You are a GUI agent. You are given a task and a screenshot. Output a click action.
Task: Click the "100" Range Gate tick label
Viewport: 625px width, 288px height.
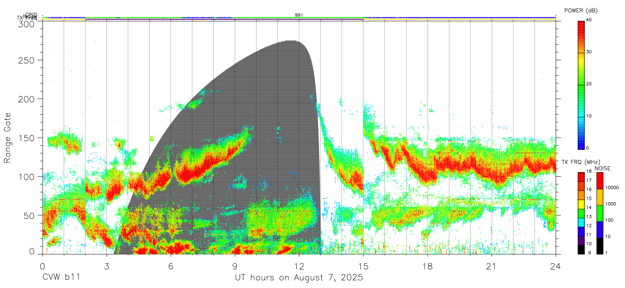click(27, 176)
